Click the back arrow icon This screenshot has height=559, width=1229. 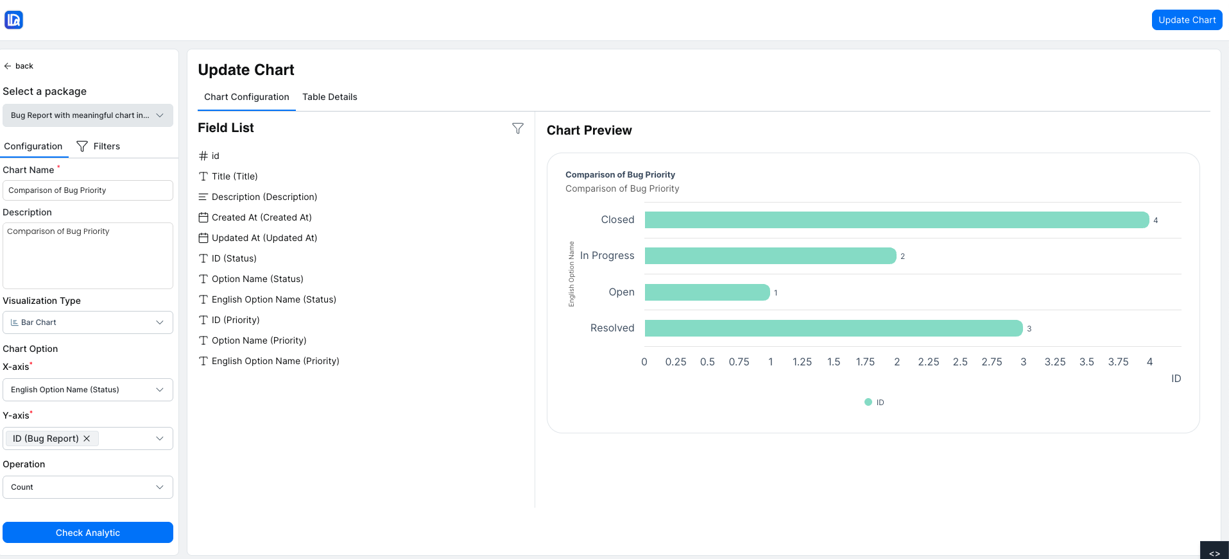coord(8,66)
